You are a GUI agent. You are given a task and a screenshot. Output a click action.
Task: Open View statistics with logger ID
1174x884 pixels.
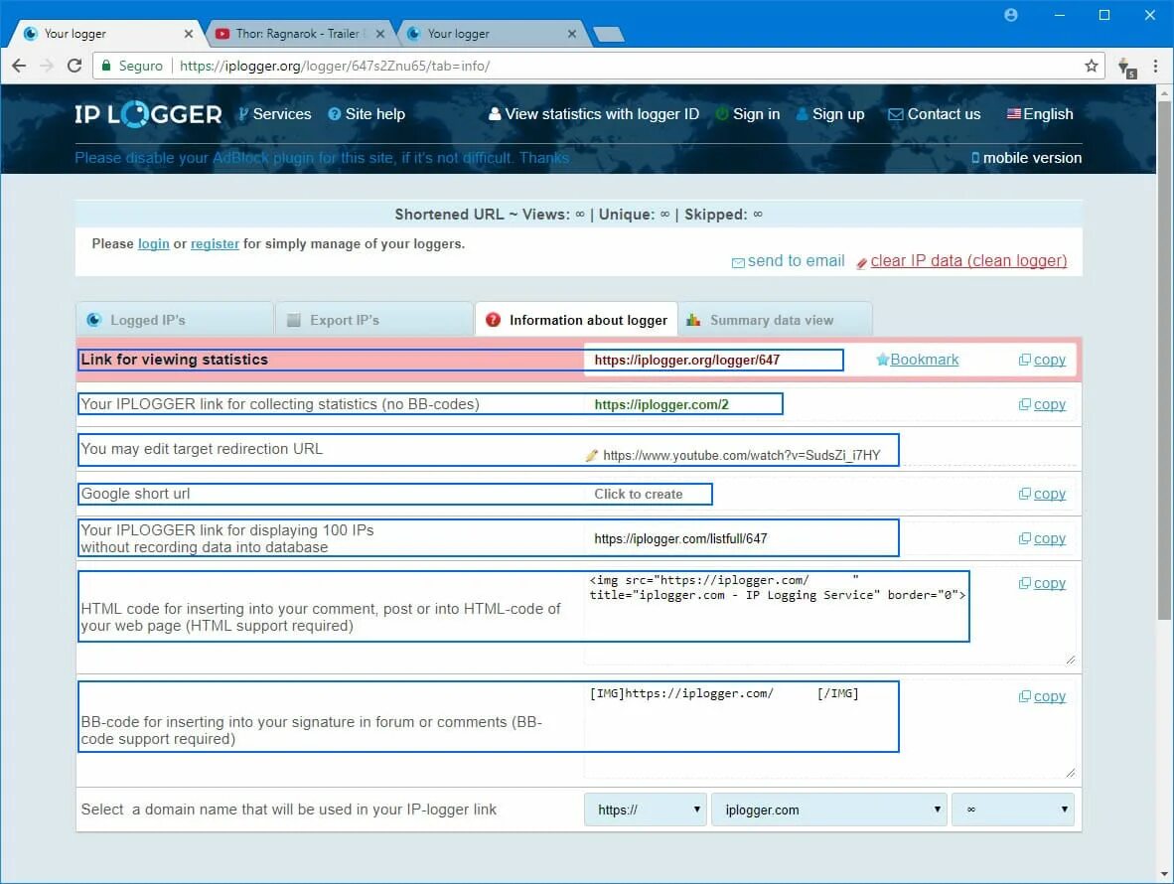click(x=594, y=114)
